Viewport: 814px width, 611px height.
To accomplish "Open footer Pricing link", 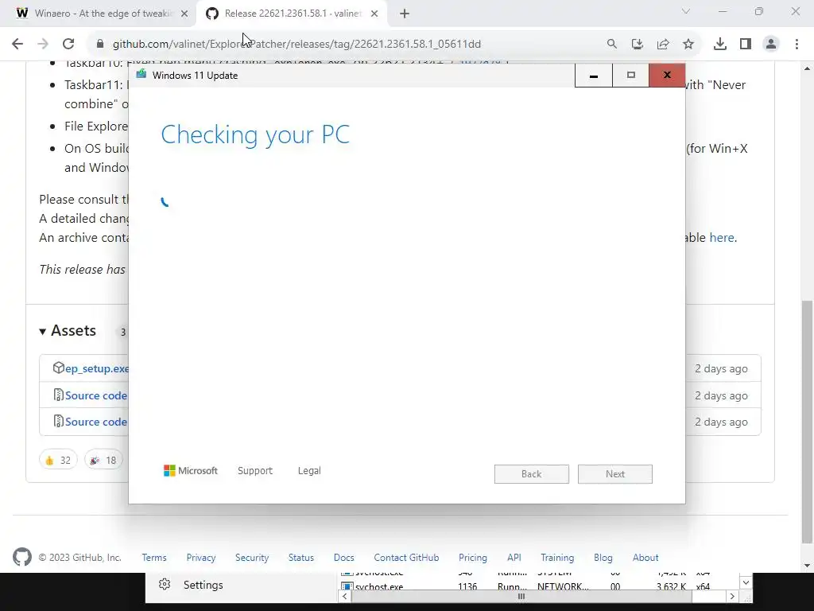I will (473, 558).
